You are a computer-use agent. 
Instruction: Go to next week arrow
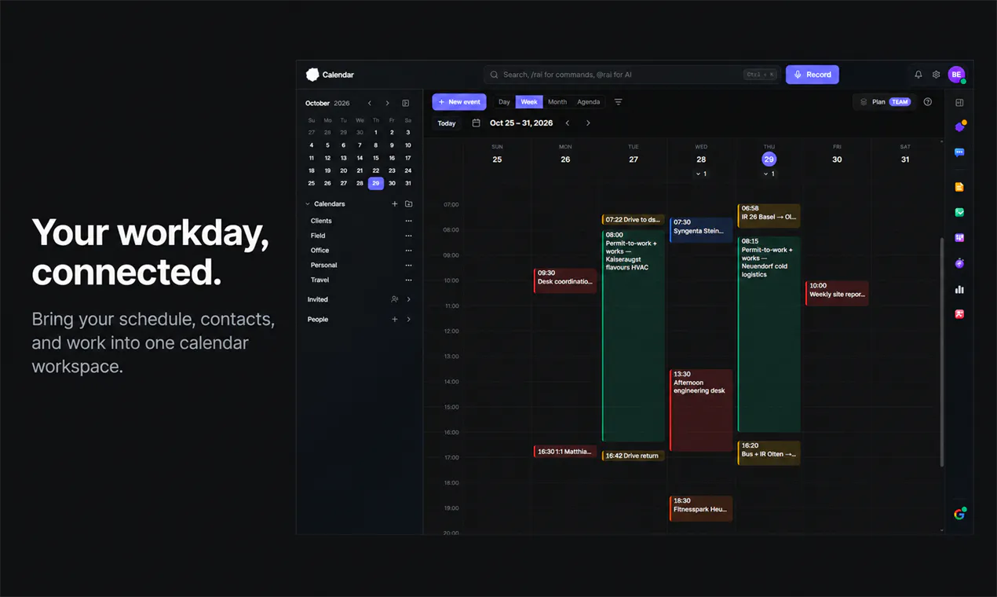pyautogui.click(x=588, y=123)
